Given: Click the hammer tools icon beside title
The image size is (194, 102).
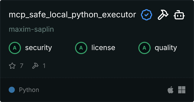Looking at the screenshot, I should point(163,15).
